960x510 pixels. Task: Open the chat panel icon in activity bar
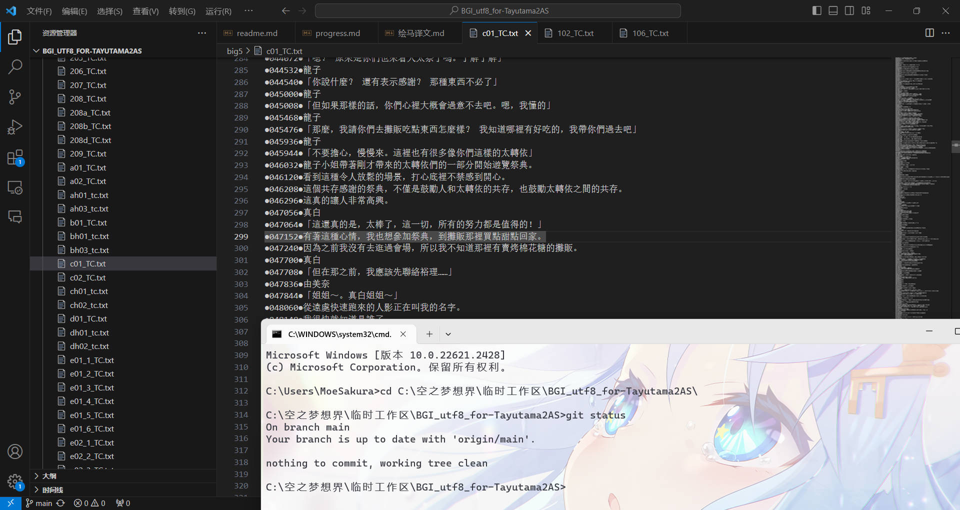click(x=15, y=217)
